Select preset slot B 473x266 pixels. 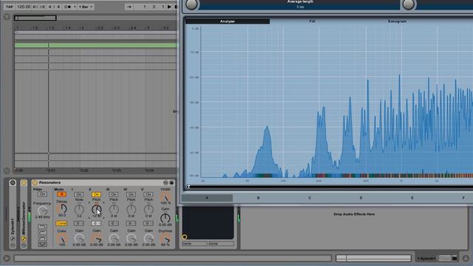tap(258, 198)
